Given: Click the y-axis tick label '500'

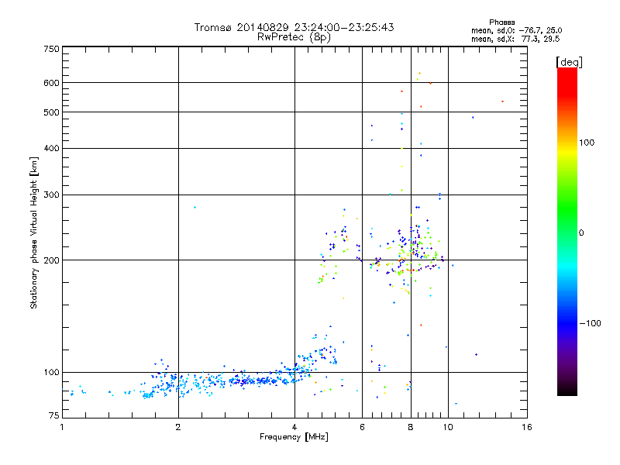Looking at the screenshot, I should coord(51,112).
